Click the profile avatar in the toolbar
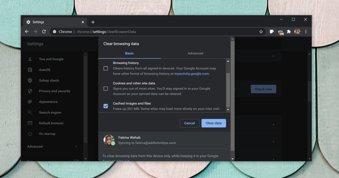339x178 pixels. pos(297,32)
